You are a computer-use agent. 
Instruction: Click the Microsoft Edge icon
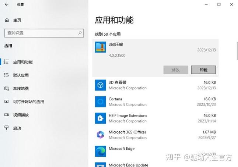tap(101, 151)
